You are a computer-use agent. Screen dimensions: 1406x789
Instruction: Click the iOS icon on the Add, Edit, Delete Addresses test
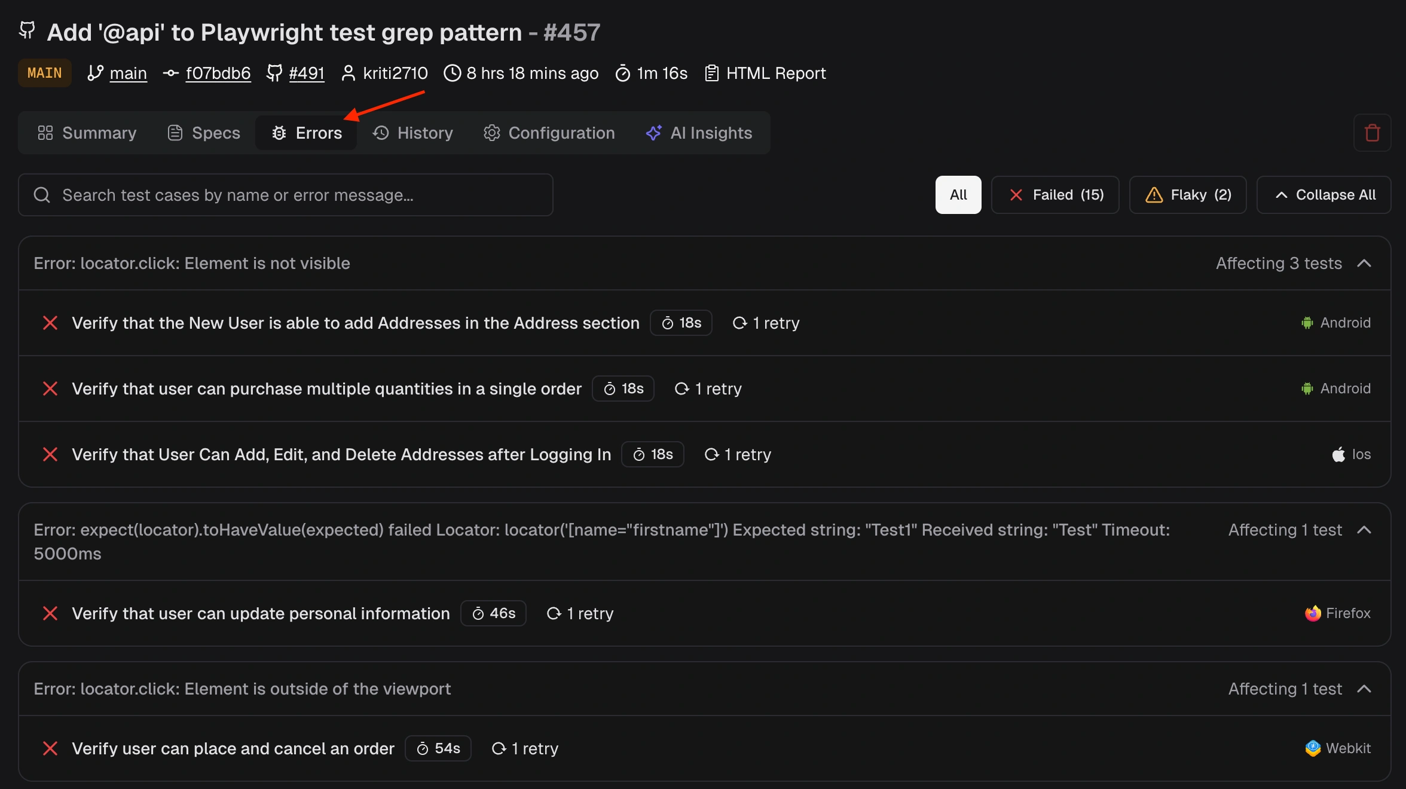point(1337,454)
